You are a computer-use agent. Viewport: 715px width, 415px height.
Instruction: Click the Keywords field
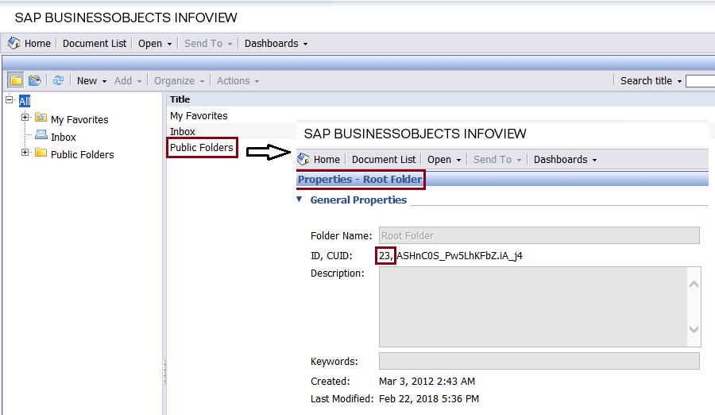(539, 361)
